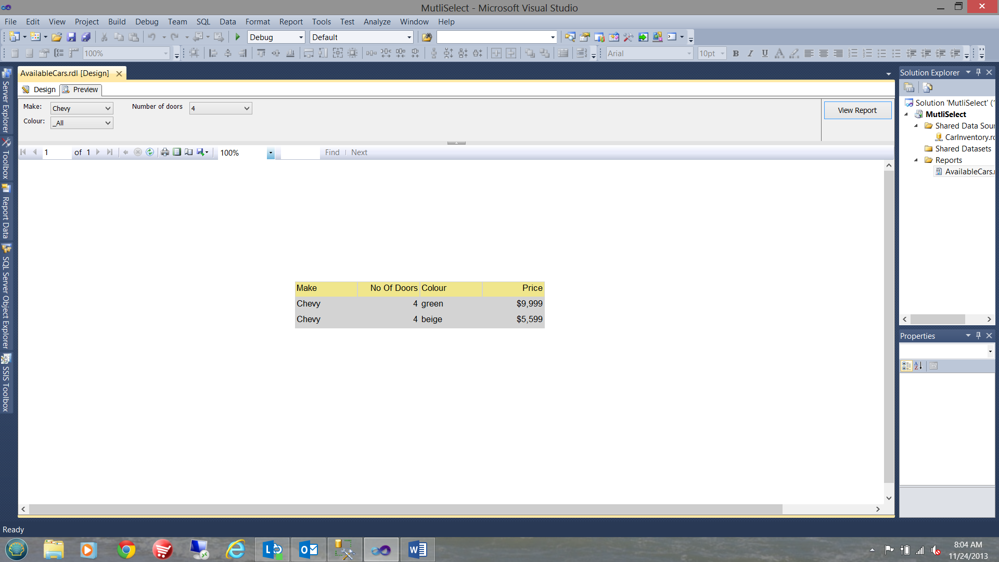999x562 pixels.
Task: Open the Export report dropdown icon
Action: pos(202,152)
